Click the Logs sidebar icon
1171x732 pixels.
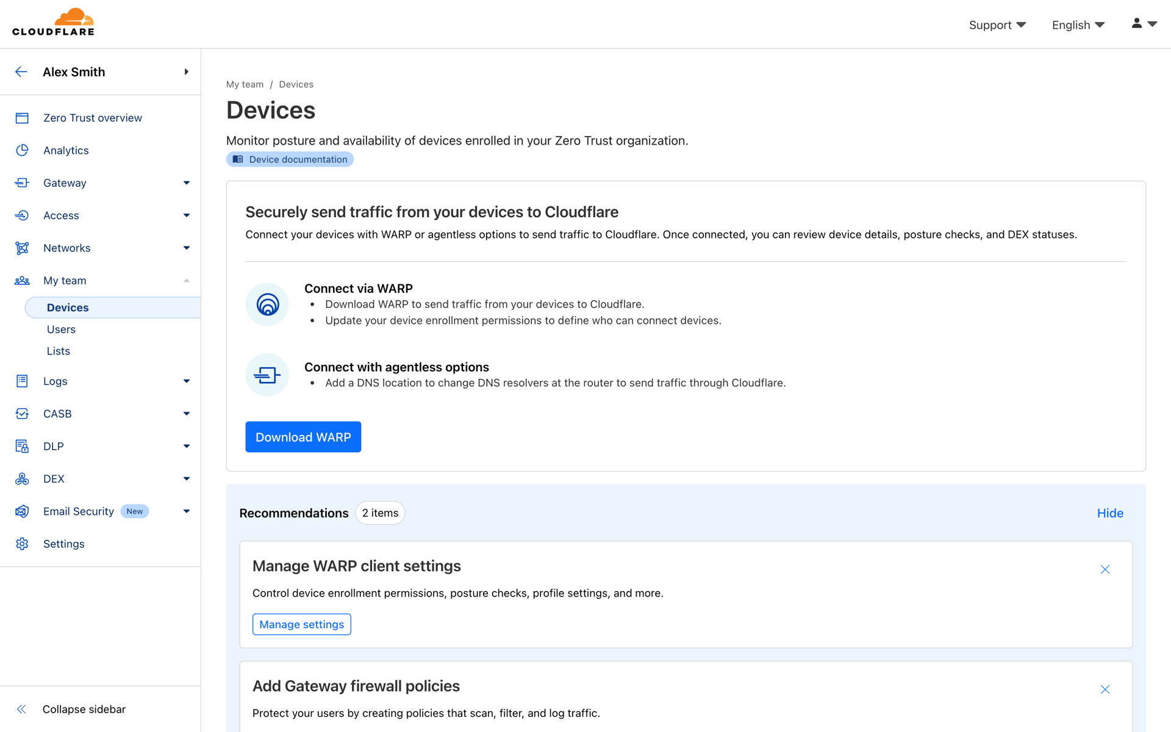pyautogui.click(x=22, y=381)
